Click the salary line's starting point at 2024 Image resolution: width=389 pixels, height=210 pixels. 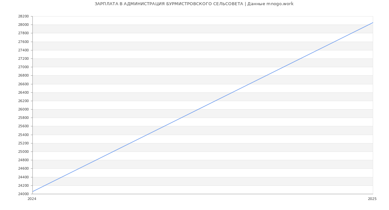tap(33, 192)
